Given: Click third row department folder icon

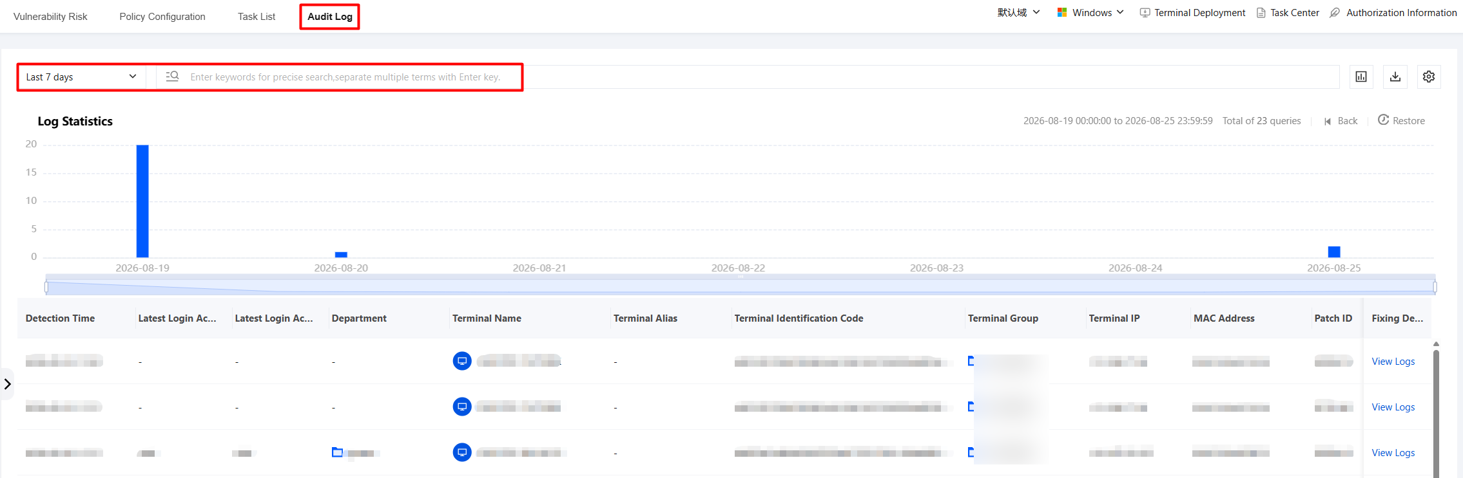Looking at the screenshot, I should [x=337, y=452].
